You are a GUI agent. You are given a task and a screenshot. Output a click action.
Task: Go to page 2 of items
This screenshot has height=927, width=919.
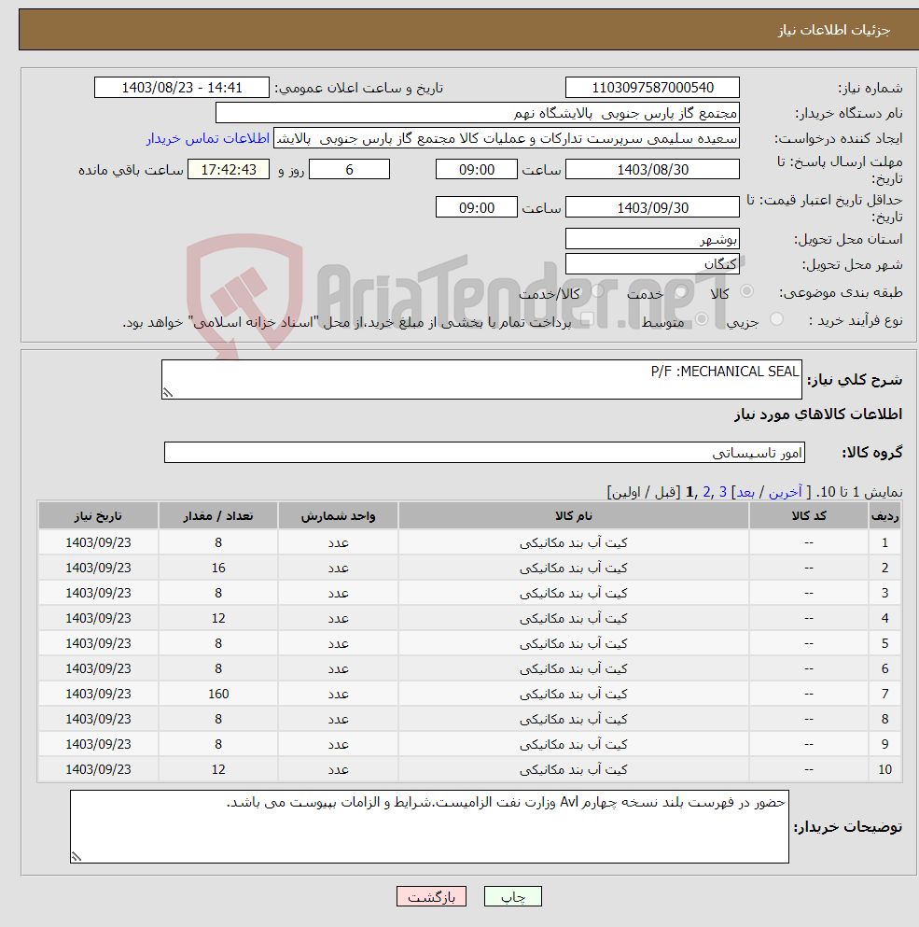coord(706,492)
